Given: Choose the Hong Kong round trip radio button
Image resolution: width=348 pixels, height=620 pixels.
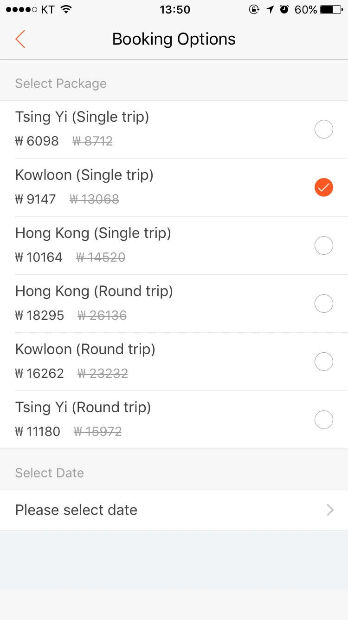Looking at the screenshot, I should tap(324, 303).
